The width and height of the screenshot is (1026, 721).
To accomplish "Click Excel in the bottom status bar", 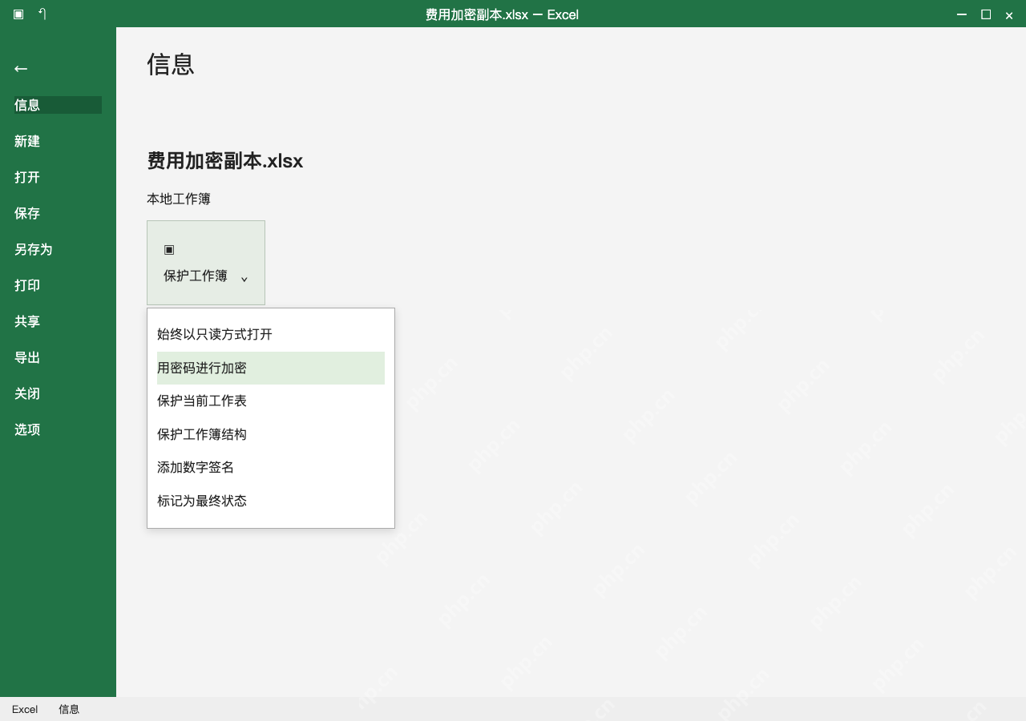I will pyautogui.click(x=25, y=709).
